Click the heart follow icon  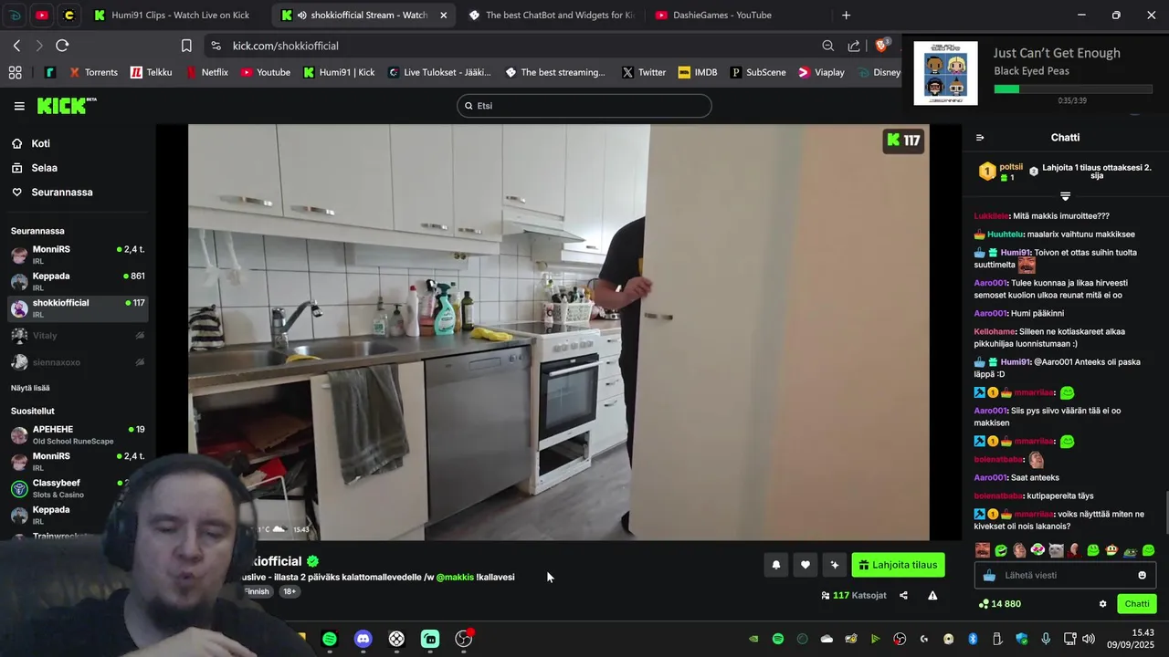[805, 565]
